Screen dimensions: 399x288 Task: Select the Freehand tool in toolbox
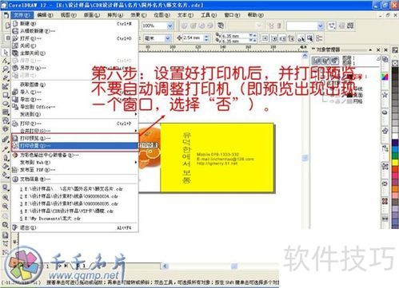coord(6,78)
